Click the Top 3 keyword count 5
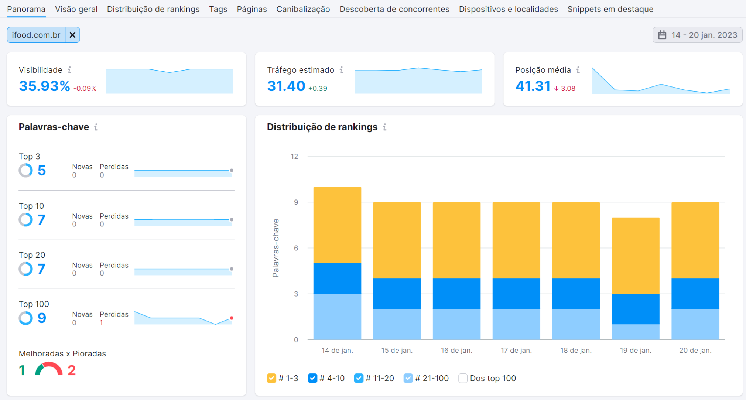 (x=42, y=170)
